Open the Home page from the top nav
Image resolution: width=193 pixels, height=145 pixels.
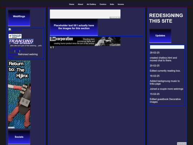[x=71, y=4]
